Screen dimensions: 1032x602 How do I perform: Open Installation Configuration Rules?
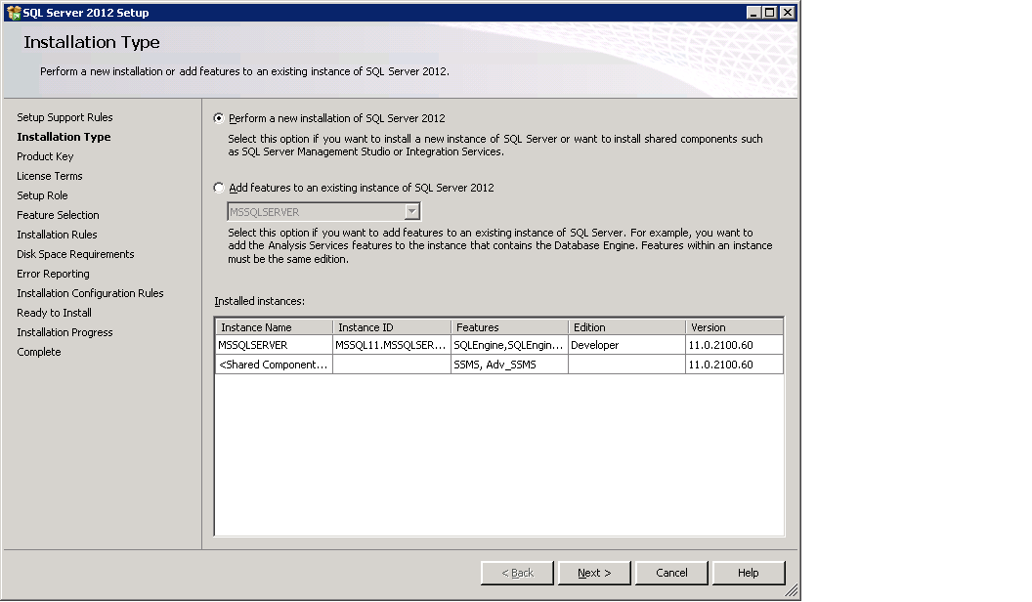[x=90, y=293]
